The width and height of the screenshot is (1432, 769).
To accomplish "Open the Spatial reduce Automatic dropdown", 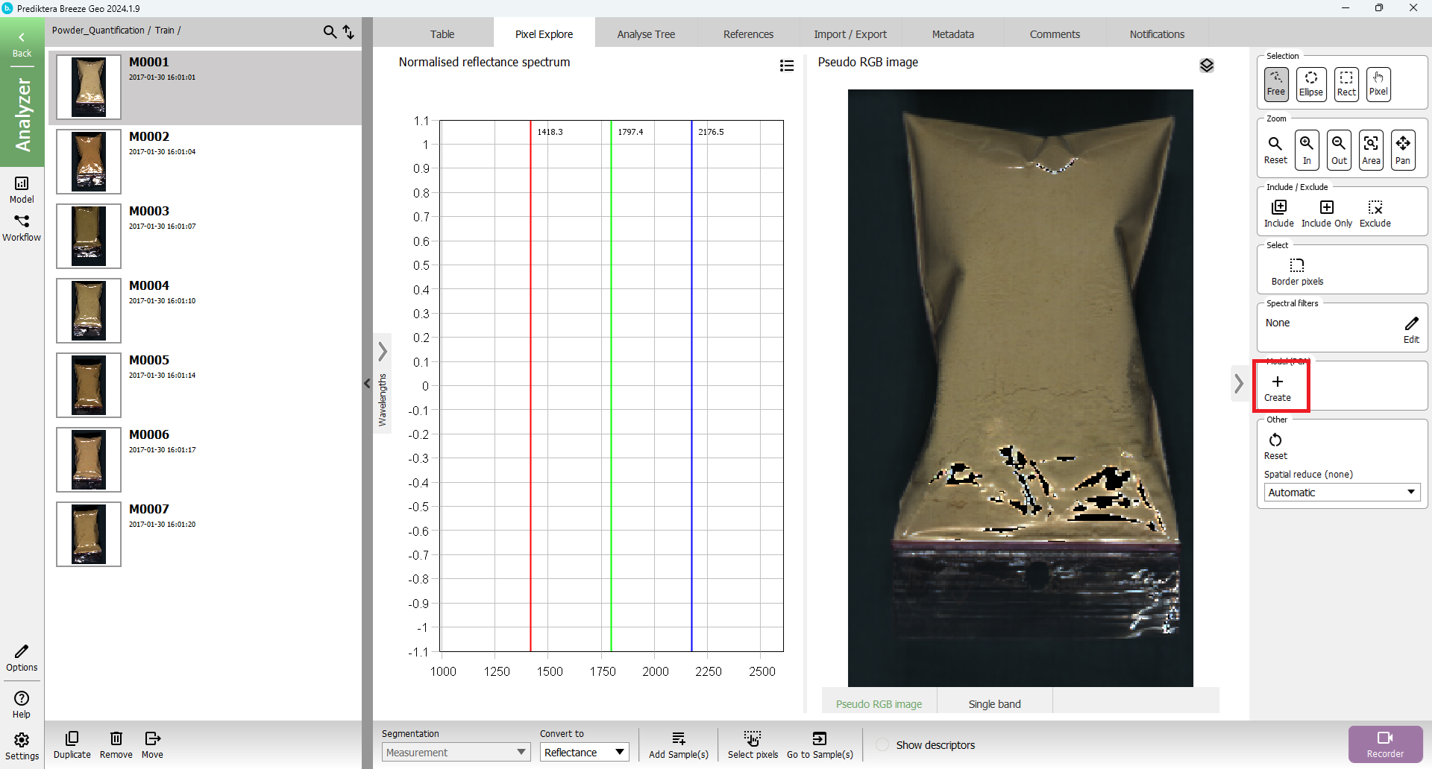I will (x=1341, y=493).
